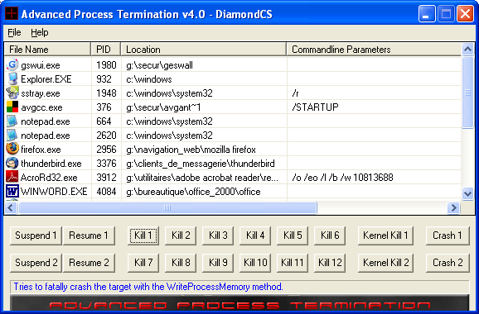Use the Kill 5 method

point(293,235)
